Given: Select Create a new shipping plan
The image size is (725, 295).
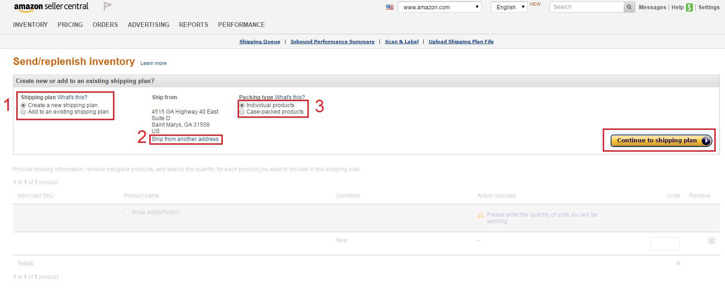Looking at the screenshot, I should pos(23,105).
